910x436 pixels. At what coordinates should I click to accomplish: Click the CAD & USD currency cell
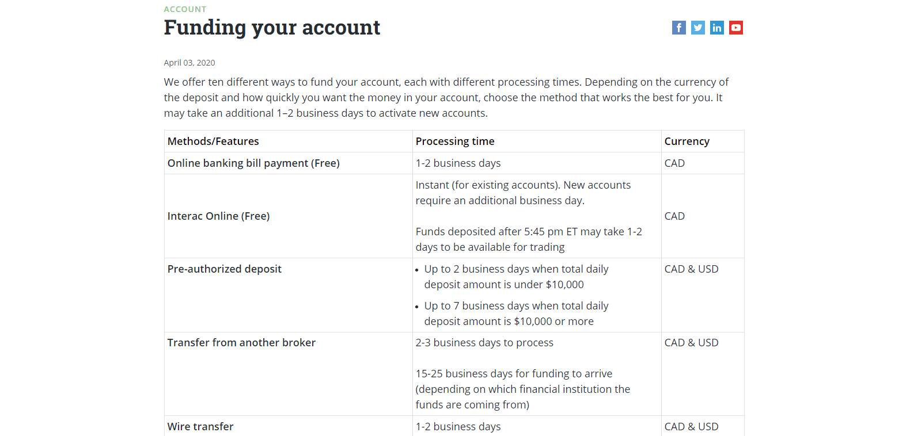coord(691,269)
